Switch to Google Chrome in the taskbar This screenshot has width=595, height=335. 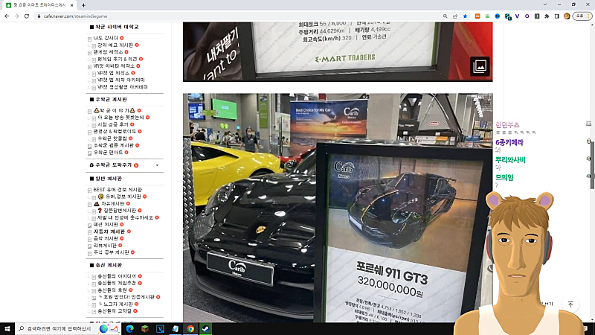click(190, 328)
